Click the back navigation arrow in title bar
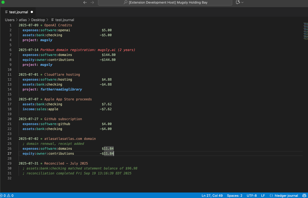The image size is (308, 198). 85,2
